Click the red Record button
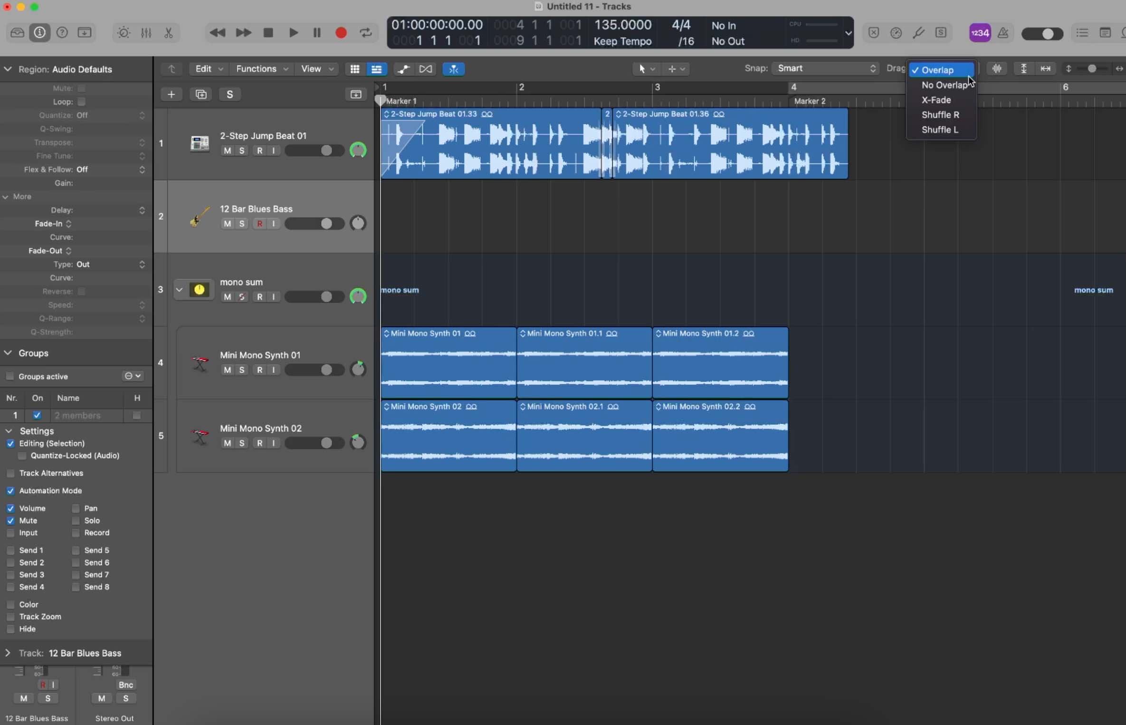The width and height of the screenshot is (1126, 725). coord(341,33)
